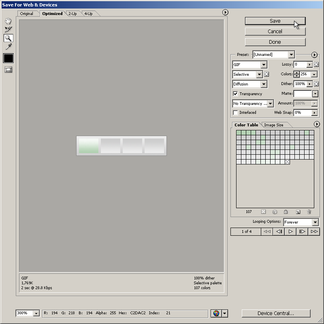Open the No Transparency dither dropdown
The width and height of the screenshot is (324, 324).
tap(271, 104)
